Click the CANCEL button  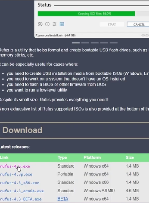(138, 25)
